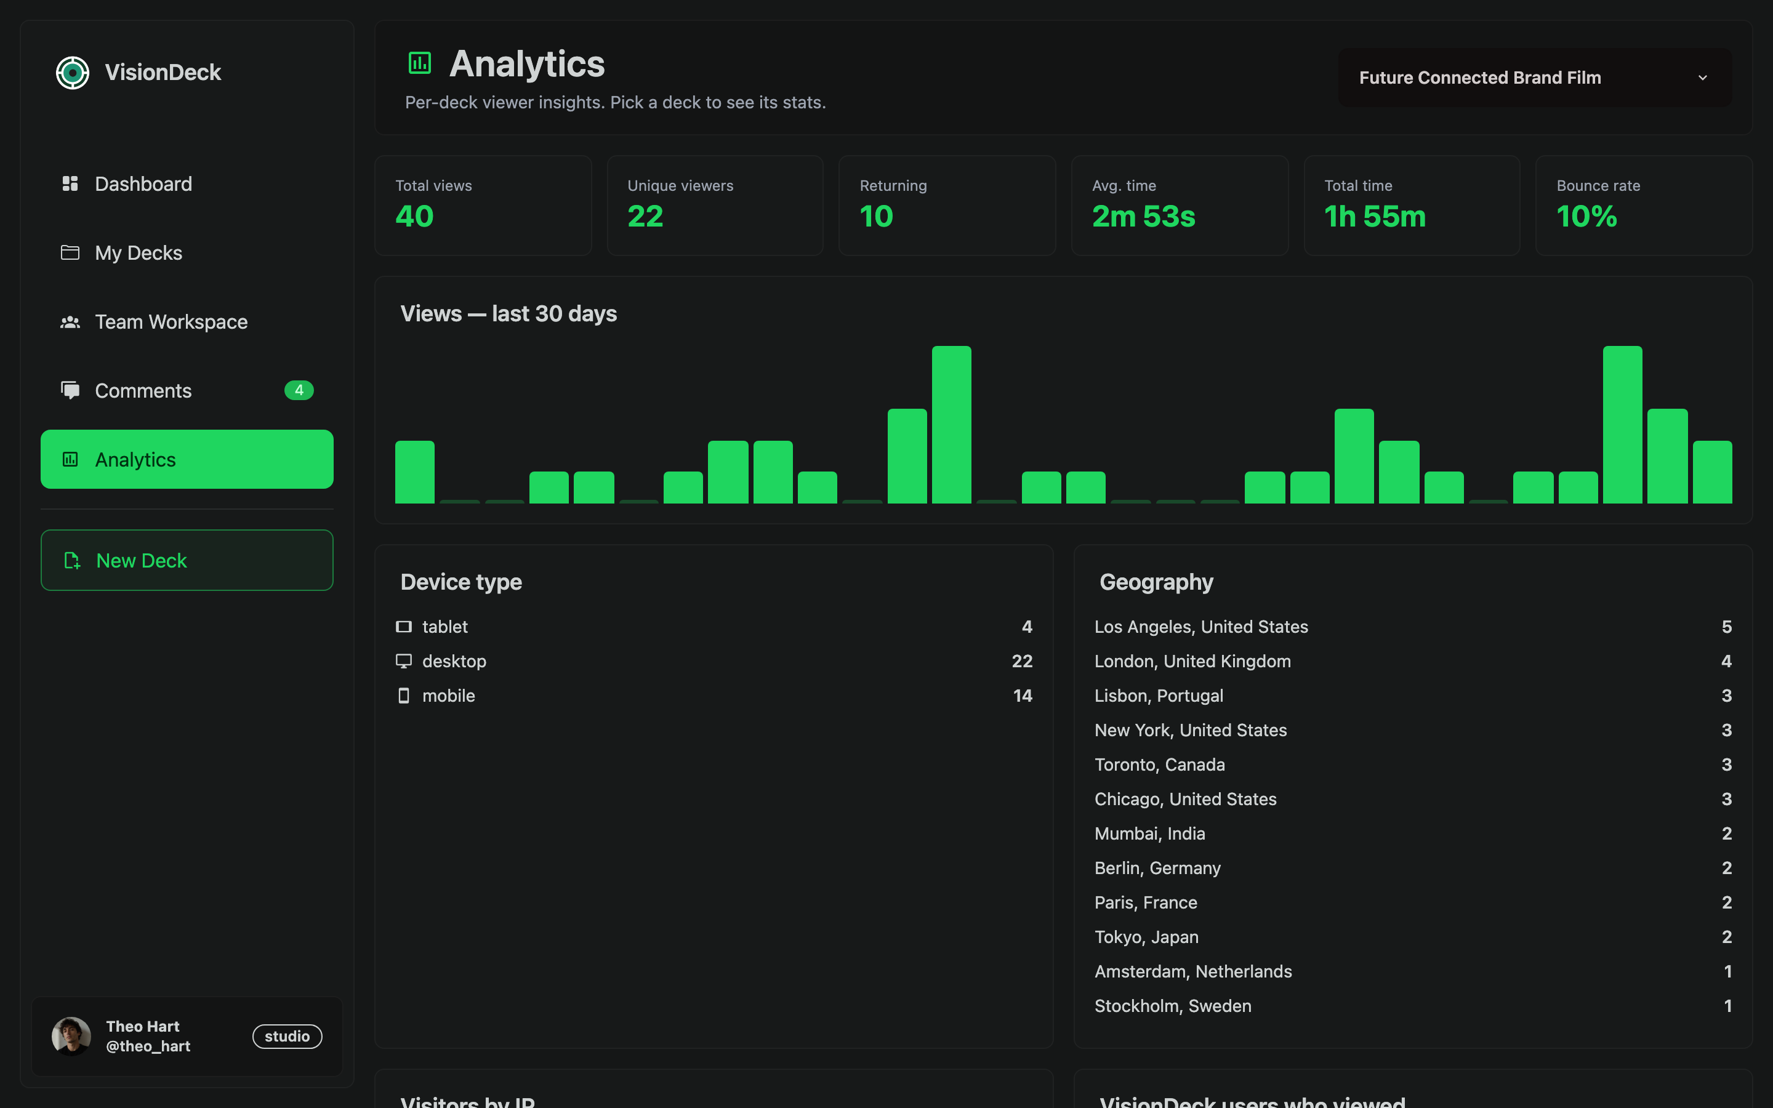
Task: Click the desktop count 22
Action: click(1022, 661)
